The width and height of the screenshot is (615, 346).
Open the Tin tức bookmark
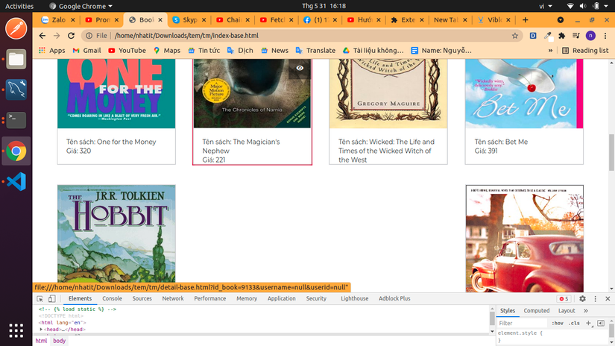click(x=204, y=50)
